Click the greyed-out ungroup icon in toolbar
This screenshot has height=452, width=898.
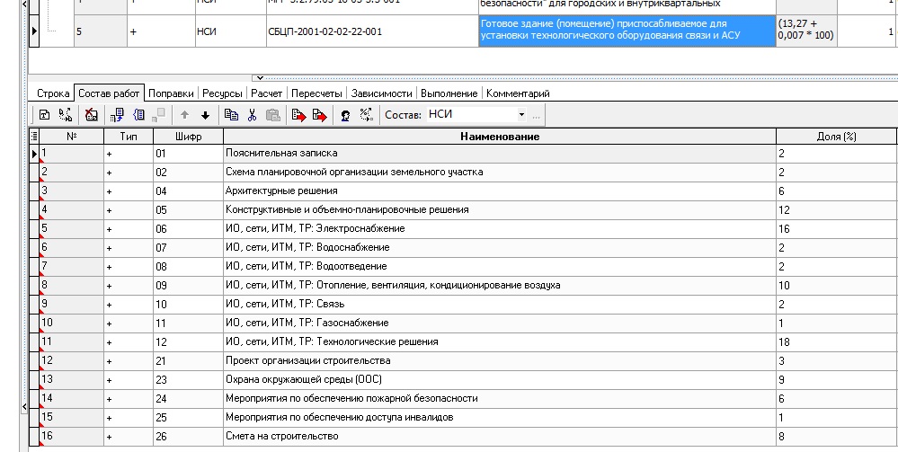point(158,115)
